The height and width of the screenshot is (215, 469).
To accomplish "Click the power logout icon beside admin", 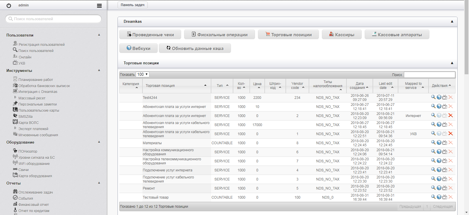I will point(9,5).
